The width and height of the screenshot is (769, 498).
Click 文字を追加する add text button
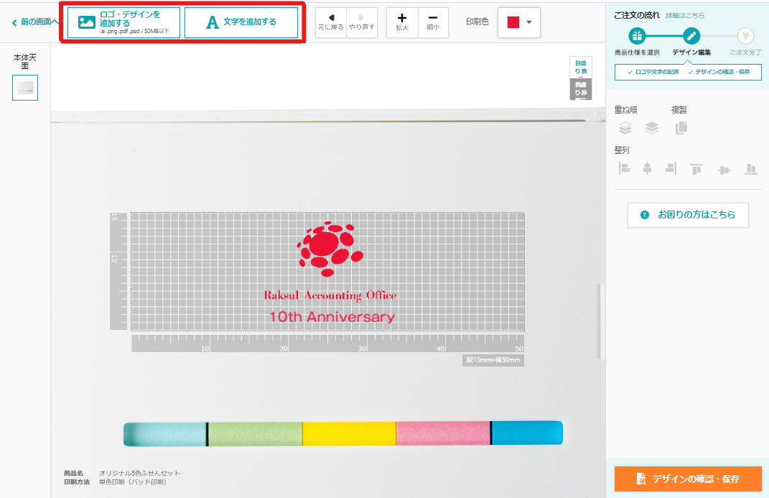241,22
